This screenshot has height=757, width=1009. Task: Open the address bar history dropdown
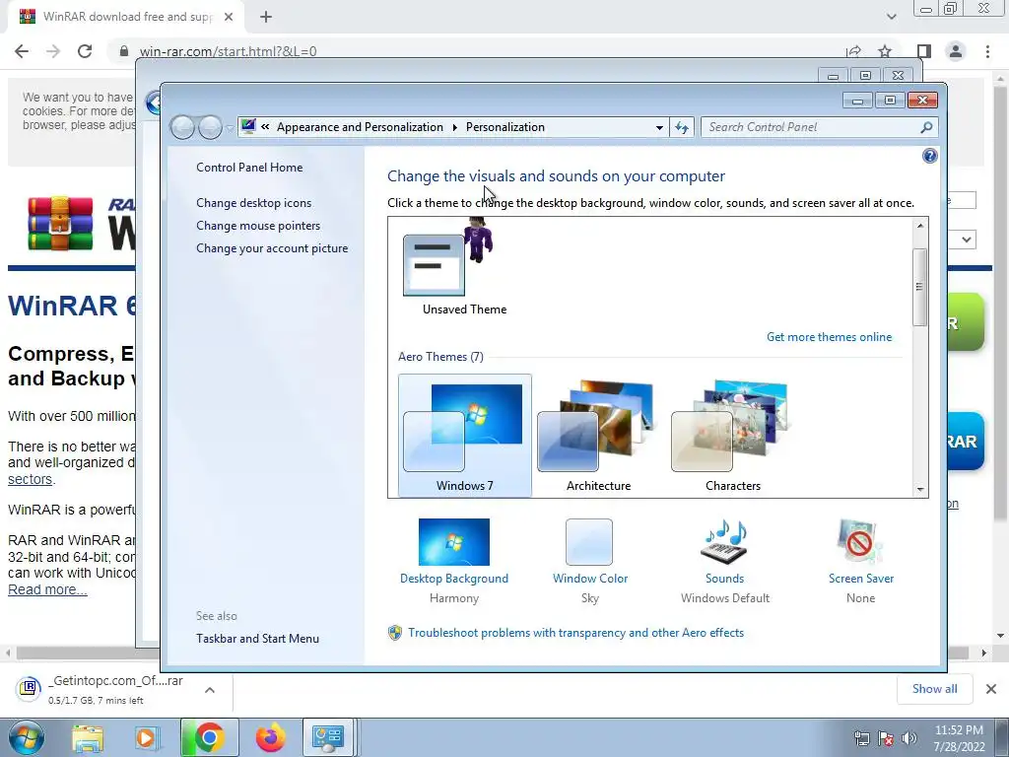(659, 127)
